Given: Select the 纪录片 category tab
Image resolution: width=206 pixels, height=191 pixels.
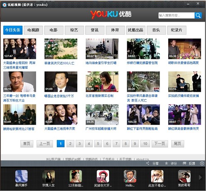Looking at the screenshot, I should [177, 30].
